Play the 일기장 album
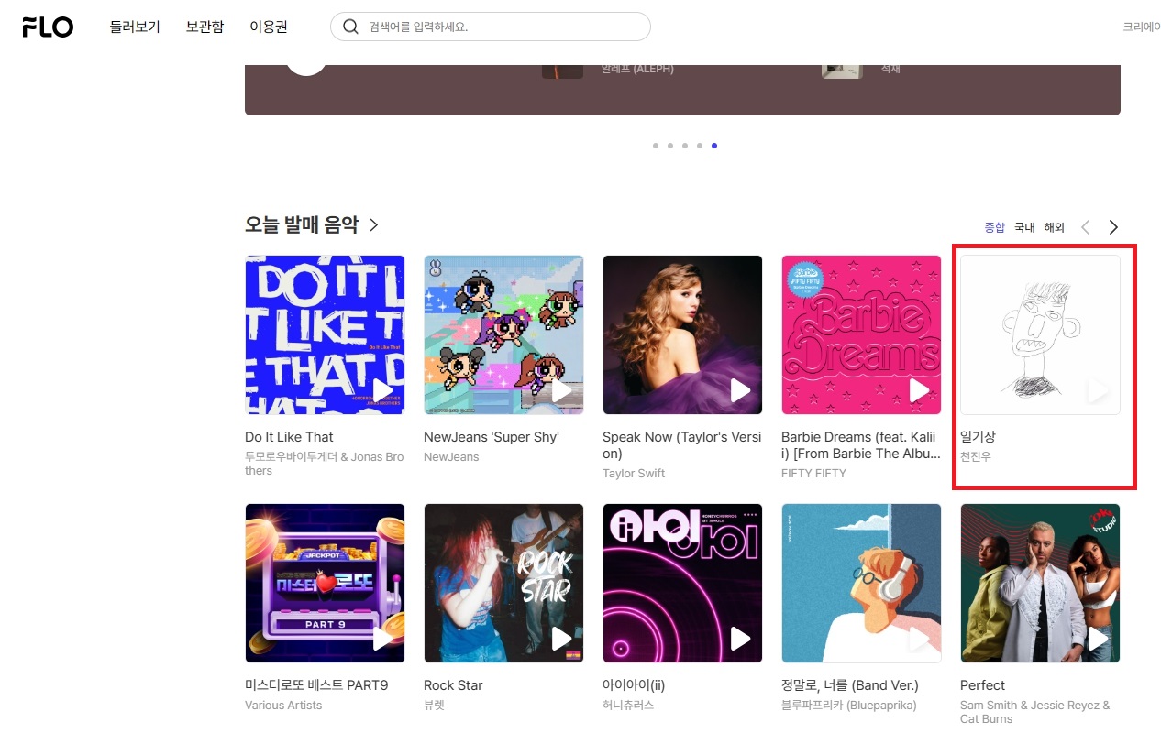The width and height of the screenshot is (1161, 755). [1099, 391]
